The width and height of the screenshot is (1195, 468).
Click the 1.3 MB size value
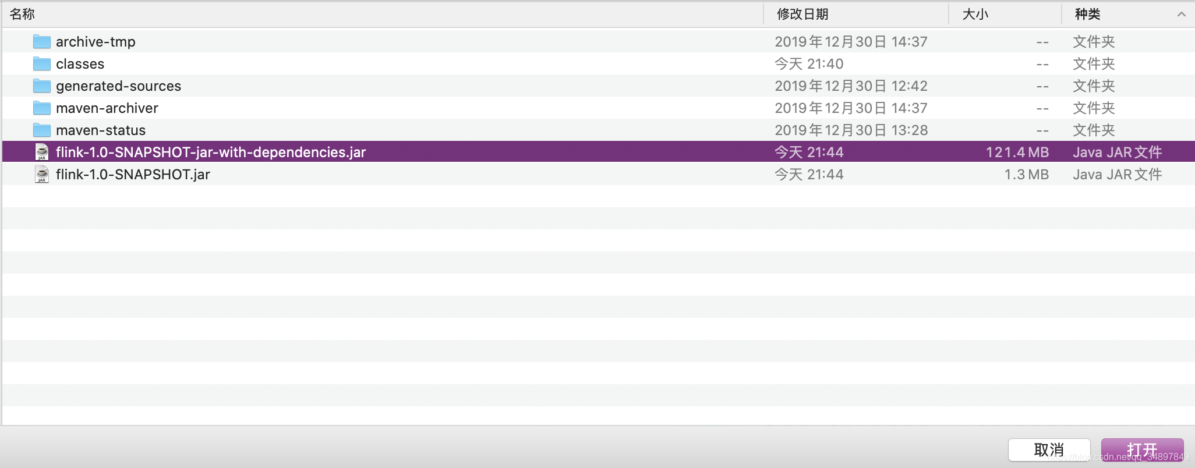[1027, 174]
